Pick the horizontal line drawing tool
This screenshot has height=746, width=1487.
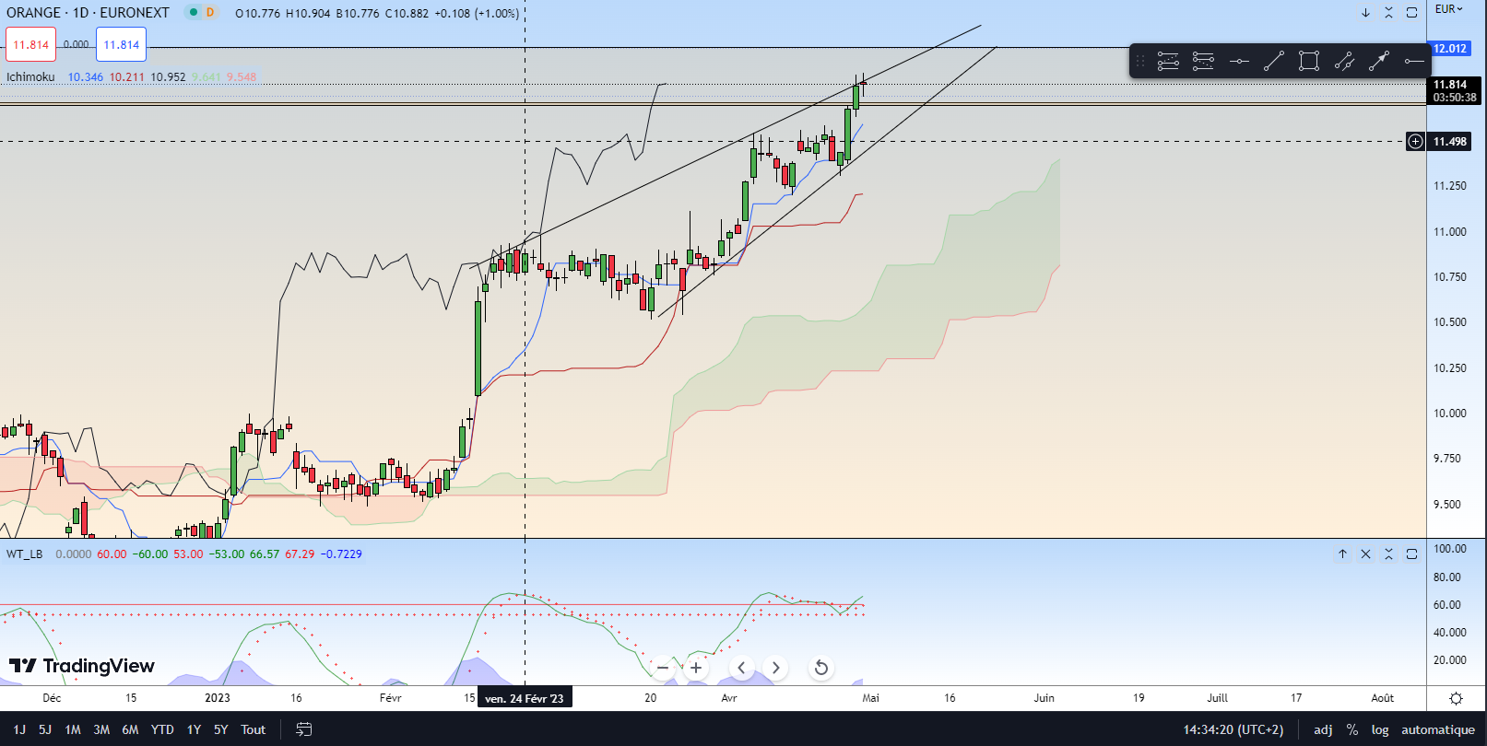coord(1239,62)
